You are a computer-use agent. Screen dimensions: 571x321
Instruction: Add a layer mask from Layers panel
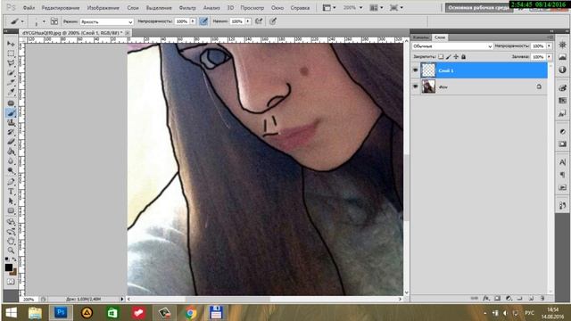pyautogui.click(x=498, y=298)
